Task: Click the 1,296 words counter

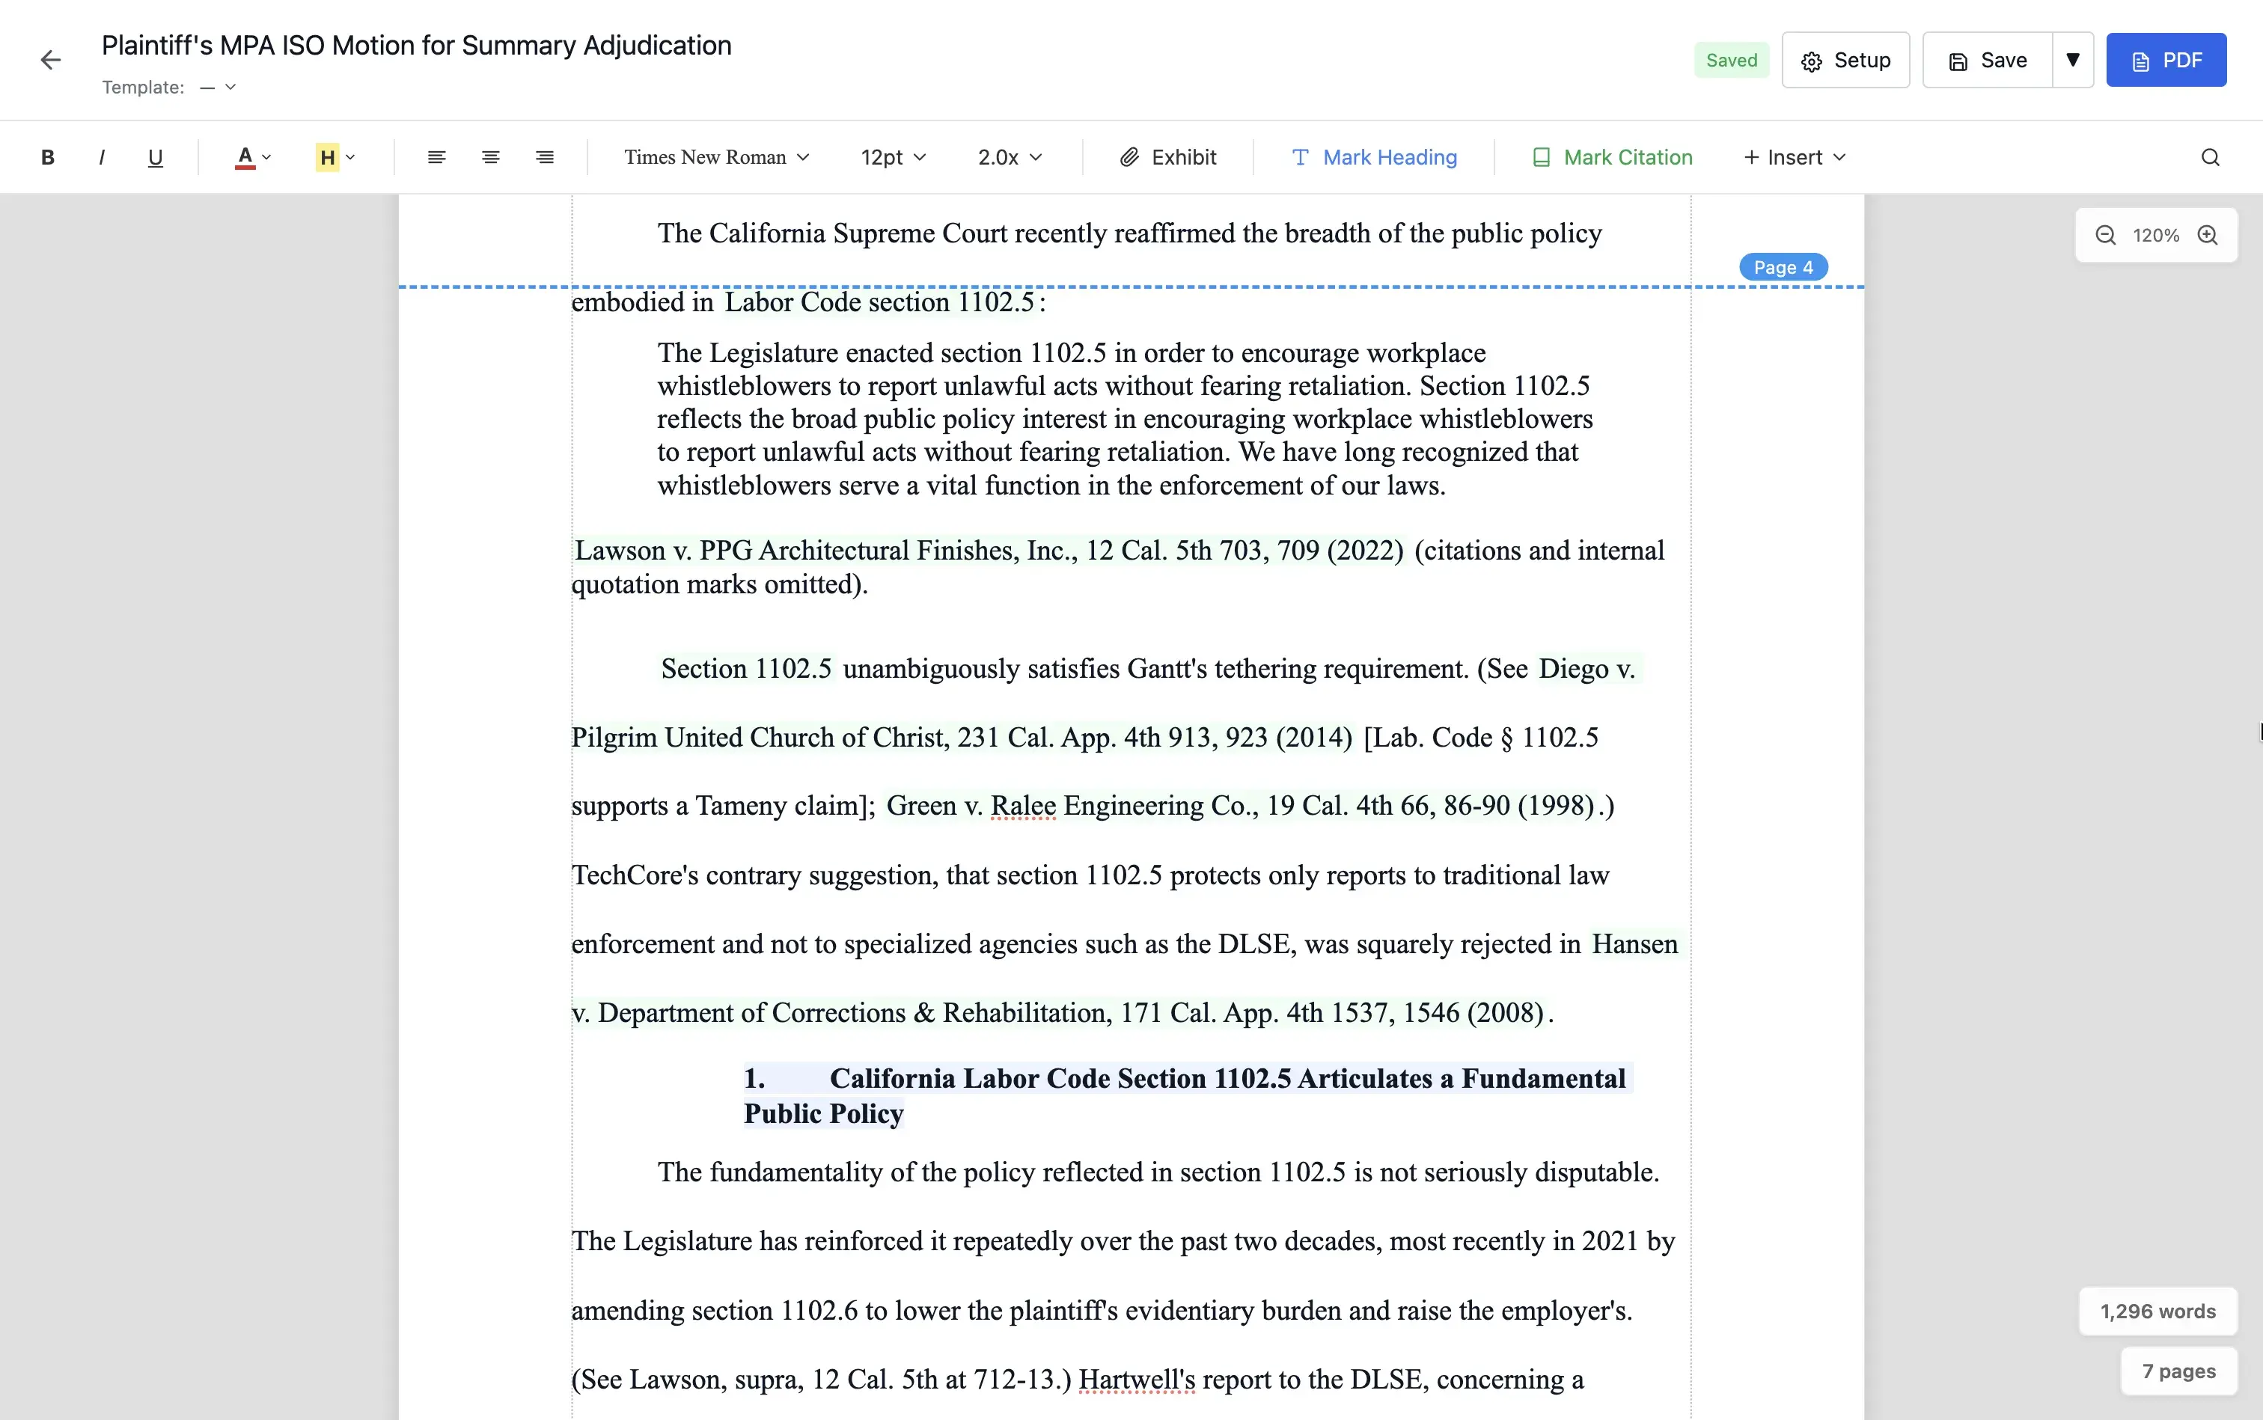Action: (2157, 1311)
